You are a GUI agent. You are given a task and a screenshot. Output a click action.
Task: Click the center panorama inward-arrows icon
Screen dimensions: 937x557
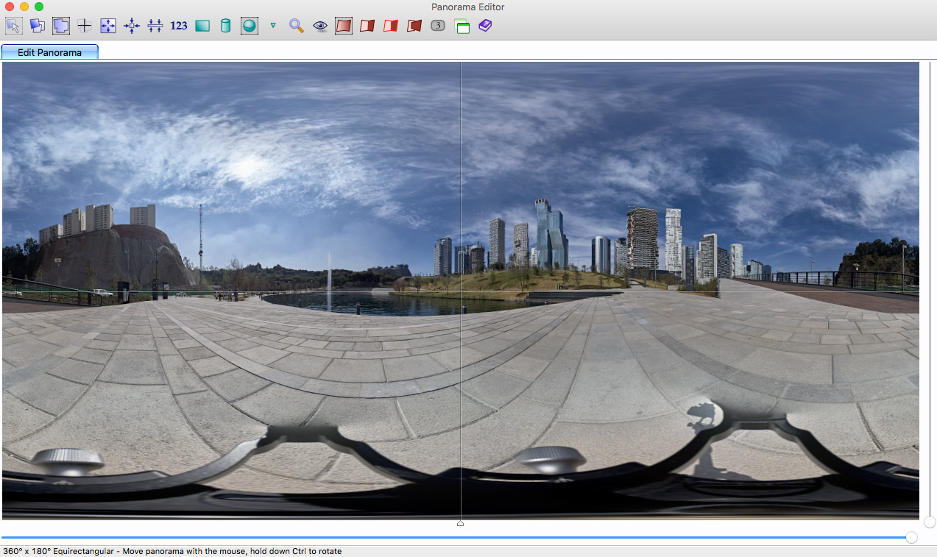click(x=132, y=26)
